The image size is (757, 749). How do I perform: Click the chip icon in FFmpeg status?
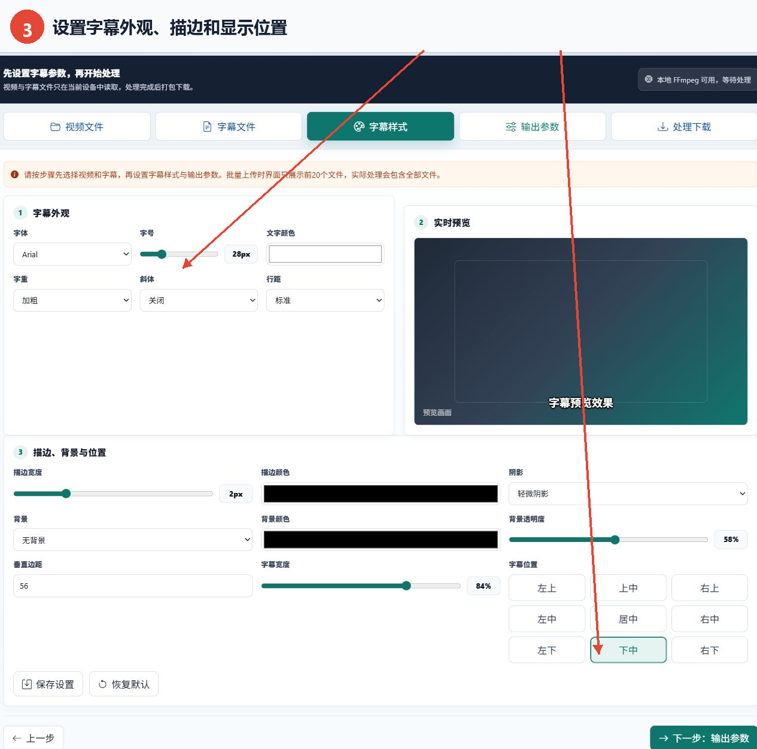pyautogui.click(x=649, y=79)
